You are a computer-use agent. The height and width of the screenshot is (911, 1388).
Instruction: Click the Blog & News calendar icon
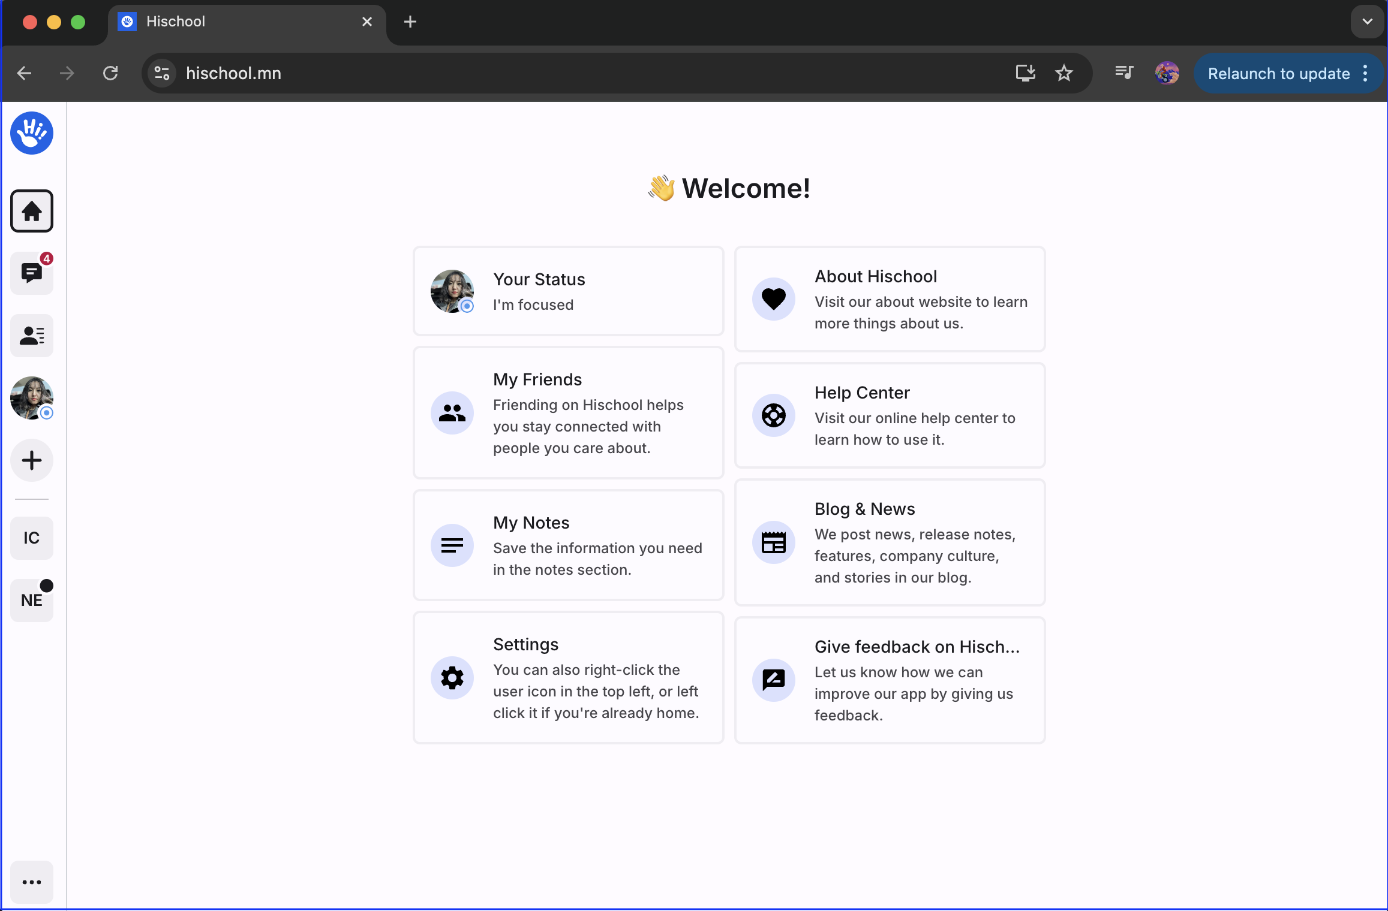pos(774,542)
